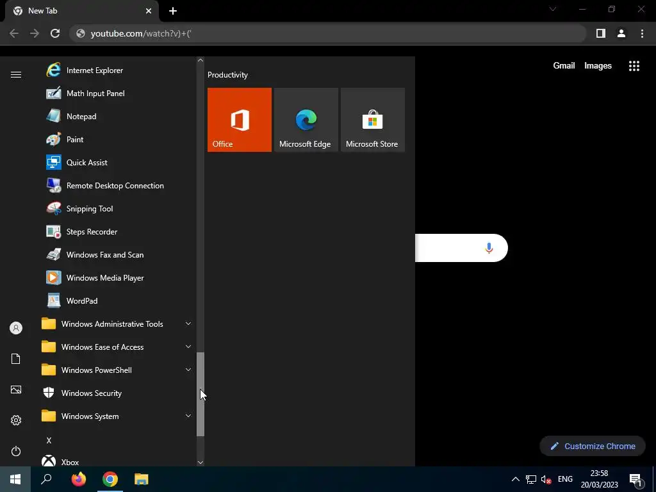656x492 pixels.
Task: Expand the Windows PowerShell folder
Action: coord(117,370)
